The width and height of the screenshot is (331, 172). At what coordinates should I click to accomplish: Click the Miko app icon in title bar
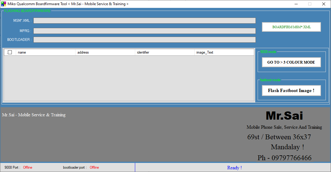[x=4, y=4]
